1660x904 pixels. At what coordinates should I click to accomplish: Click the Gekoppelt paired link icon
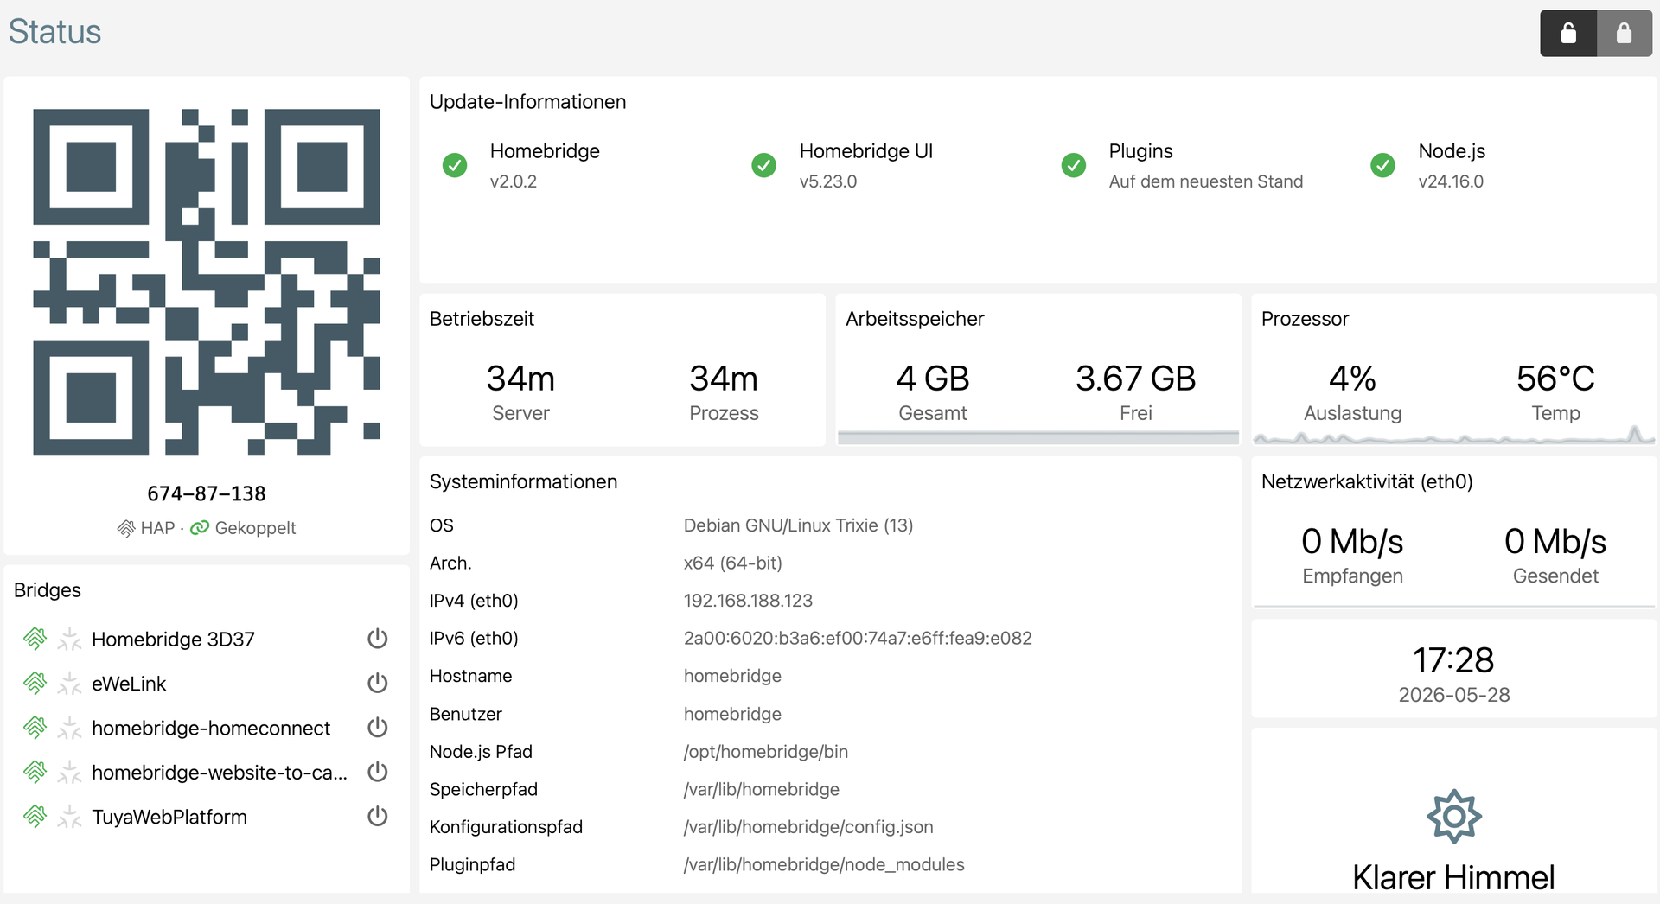pyautogui.click(x=200, y=528)
